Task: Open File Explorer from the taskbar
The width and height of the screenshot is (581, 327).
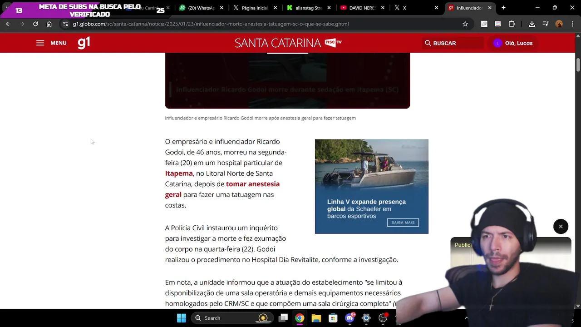Action: 316,318
